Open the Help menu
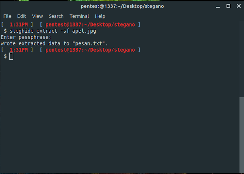244x174 pixels. click(100, 16)
